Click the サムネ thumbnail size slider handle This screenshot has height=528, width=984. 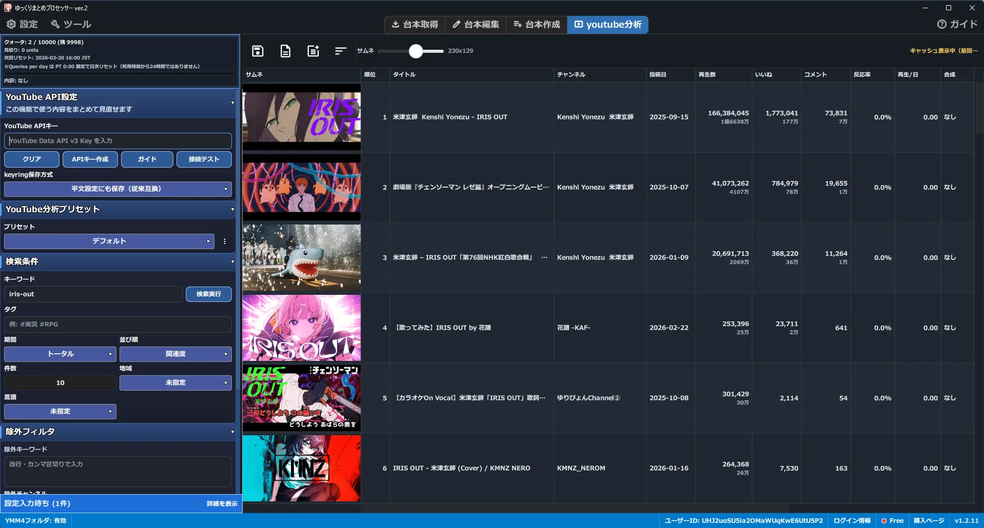tap(416, 51)
